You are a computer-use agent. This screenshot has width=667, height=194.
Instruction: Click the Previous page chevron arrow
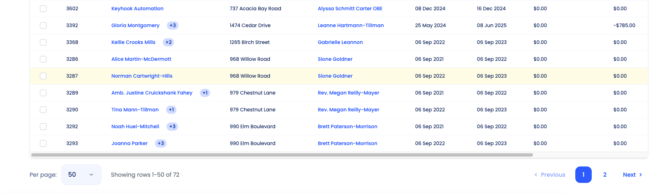click(536, 175)
